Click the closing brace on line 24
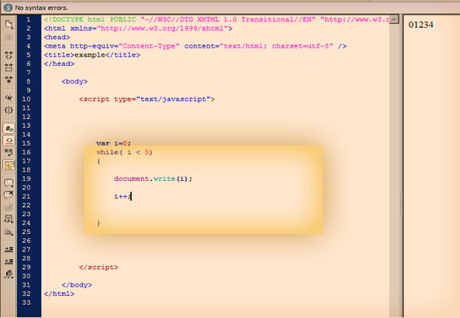Screen dimensions: 460x318 click(x=99, y=223)
